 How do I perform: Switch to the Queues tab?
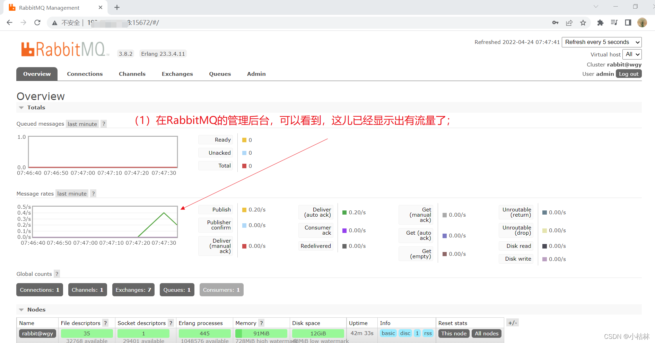point(220,74)
